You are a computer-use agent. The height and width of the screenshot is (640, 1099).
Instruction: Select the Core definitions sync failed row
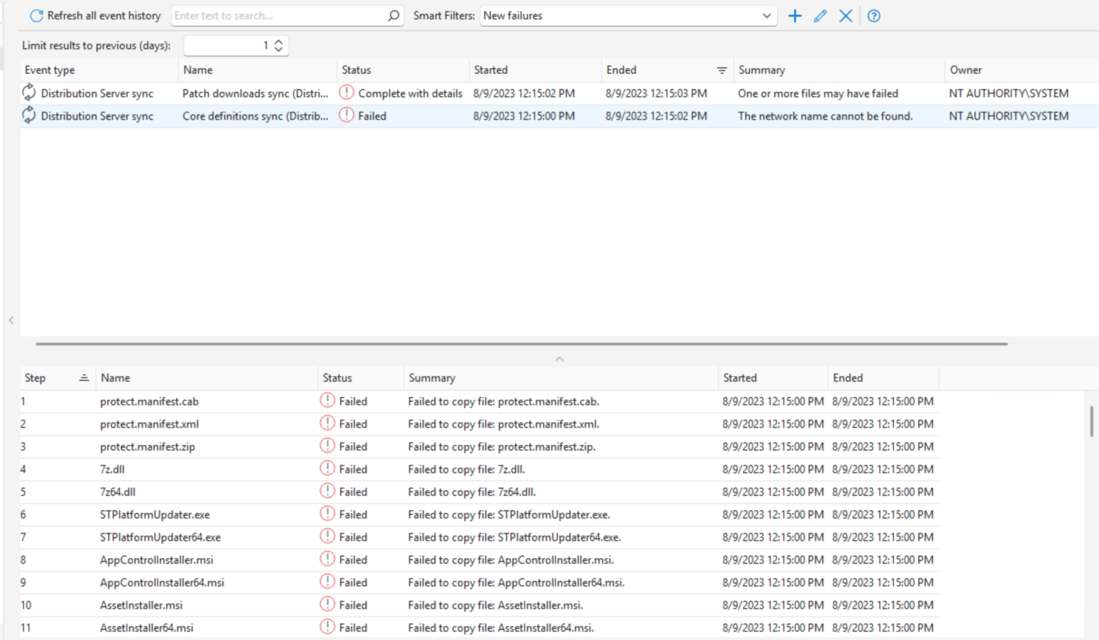[x=435, y=115]
